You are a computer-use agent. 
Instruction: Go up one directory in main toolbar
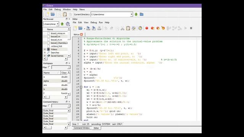click(136, 14)
